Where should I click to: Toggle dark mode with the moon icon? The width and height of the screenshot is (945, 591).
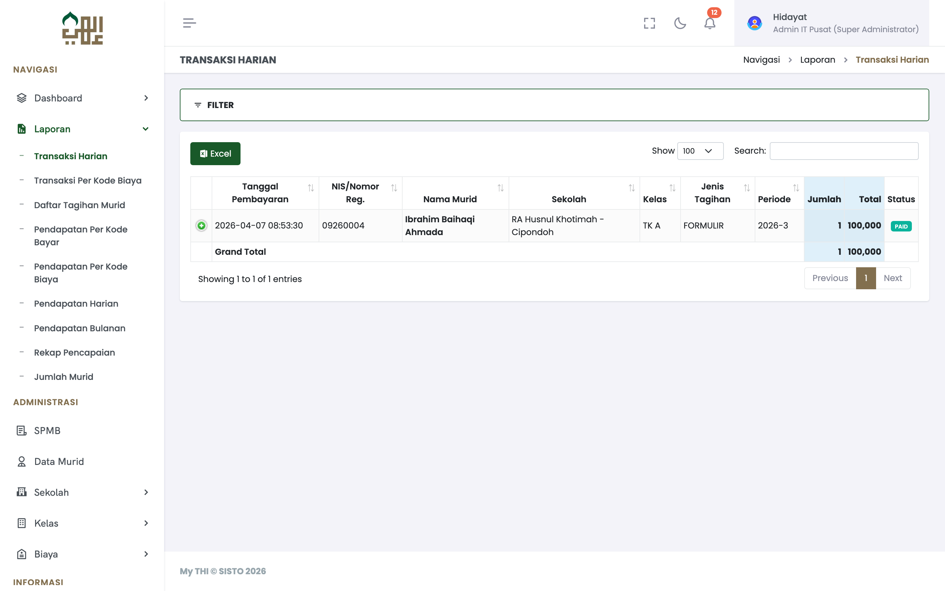[680, 23]
